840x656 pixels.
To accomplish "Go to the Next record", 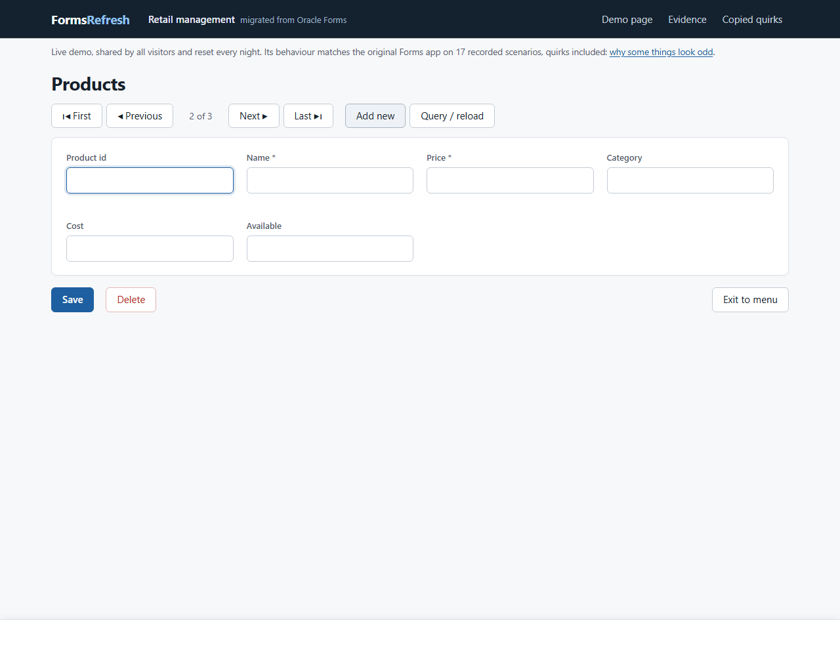I will coord(254,116).
